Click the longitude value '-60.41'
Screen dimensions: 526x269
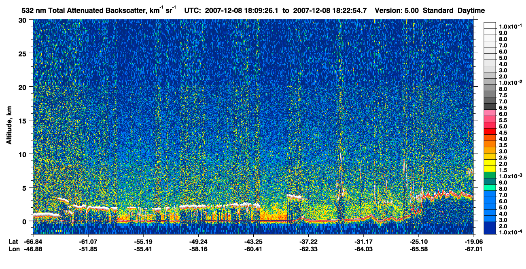point(253,249)
